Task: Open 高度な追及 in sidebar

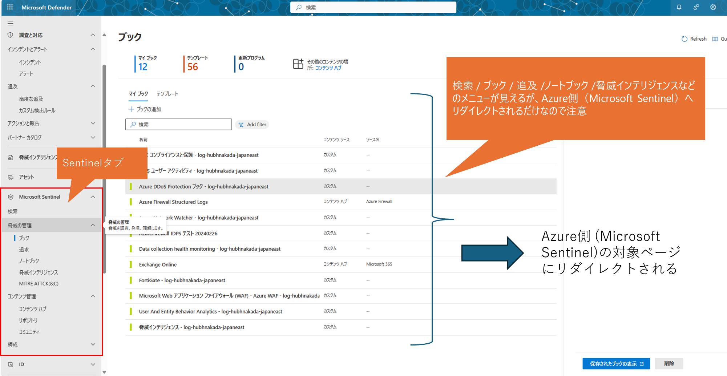Action: tap(31, 99)
